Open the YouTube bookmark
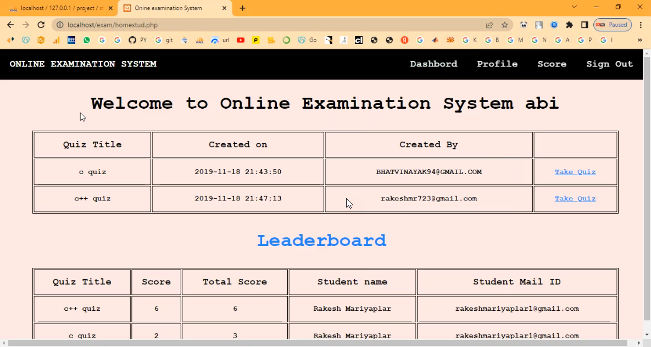Image resolution: width=651 pixels, height=347 pixels. point(241,40)
